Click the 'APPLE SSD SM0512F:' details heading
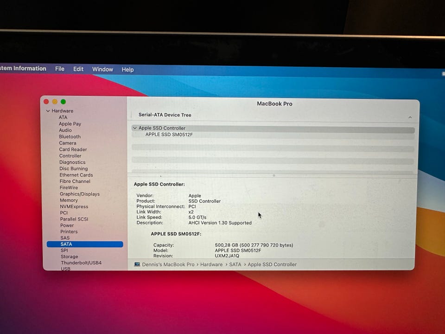Viewport: 445px width, 334px height. click(176, 234)
